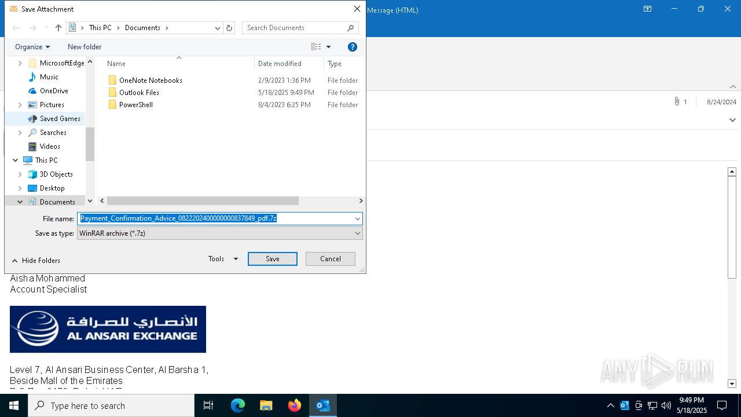This screenshot has width=741, height=417.
Task: Click the Cancel button
Action: pyautogui.click(x=331, y=259)
